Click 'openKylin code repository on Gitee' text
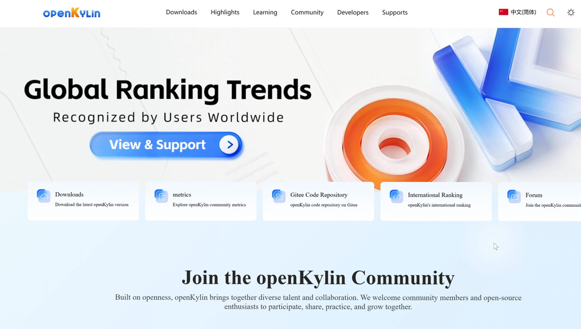The image size is (581, 329). coord(323,205)
